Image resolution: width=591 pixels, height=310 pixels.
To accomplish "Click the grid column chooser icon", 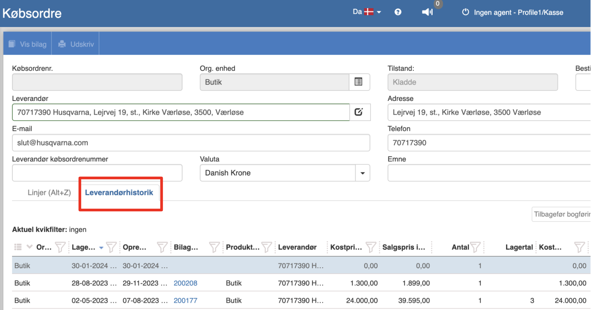I will (x=18, y=247).
